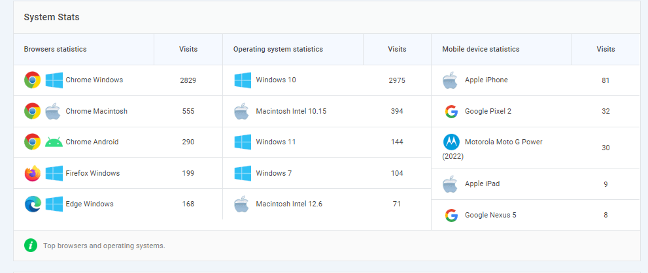Select the Windows 10 label

tap(276, 80)
